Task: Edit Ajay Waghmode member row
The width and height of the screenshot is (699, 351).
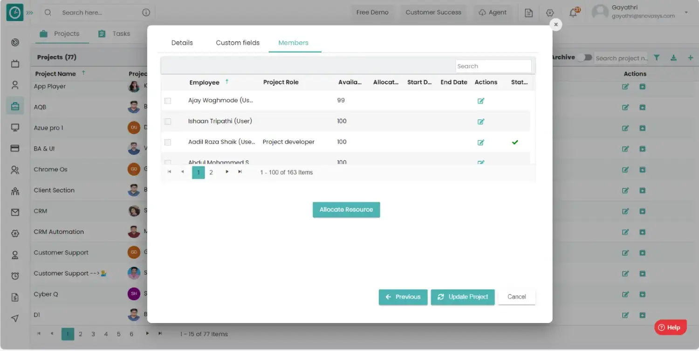Action: pyautogui.click(x=481, y=101)
